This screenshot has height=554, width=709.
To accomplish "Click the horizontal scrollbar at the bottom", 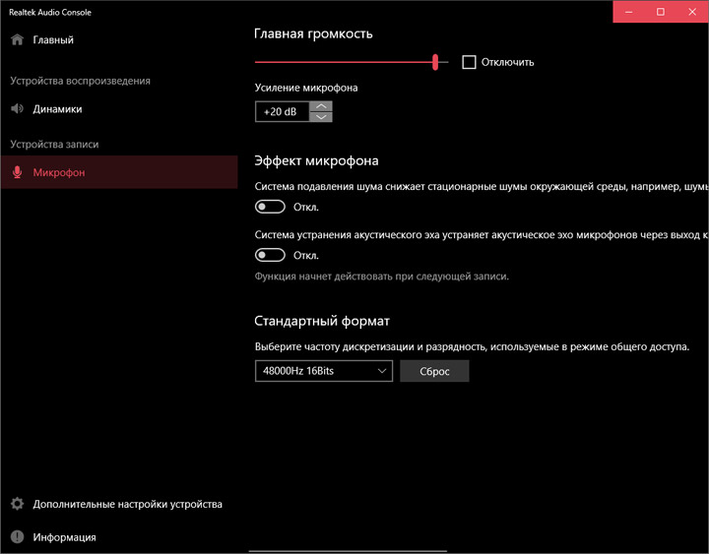I will click(348, 551).
